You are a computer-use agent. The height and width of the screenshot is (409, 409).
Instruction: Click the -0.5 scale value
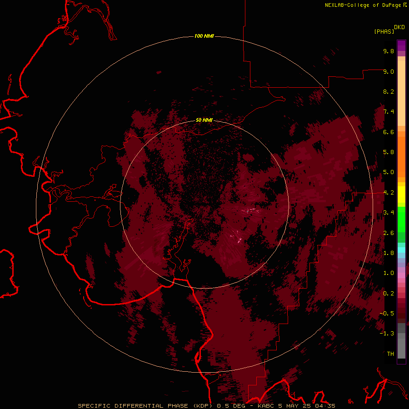coord(387,314)
